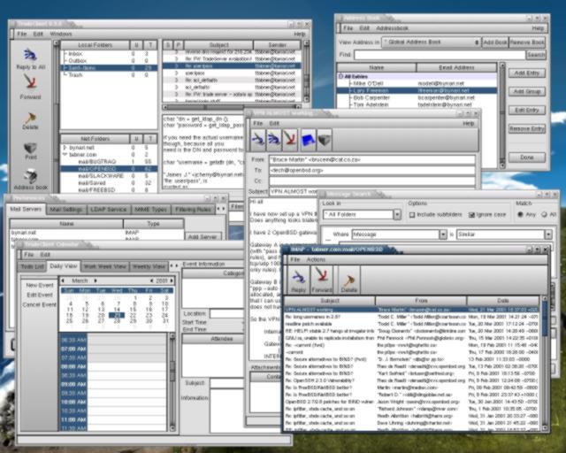This screenshot has height=453, width=566.
Task: Click Delete icon in IMAP OPENBSD window
Action: [349, 280]
